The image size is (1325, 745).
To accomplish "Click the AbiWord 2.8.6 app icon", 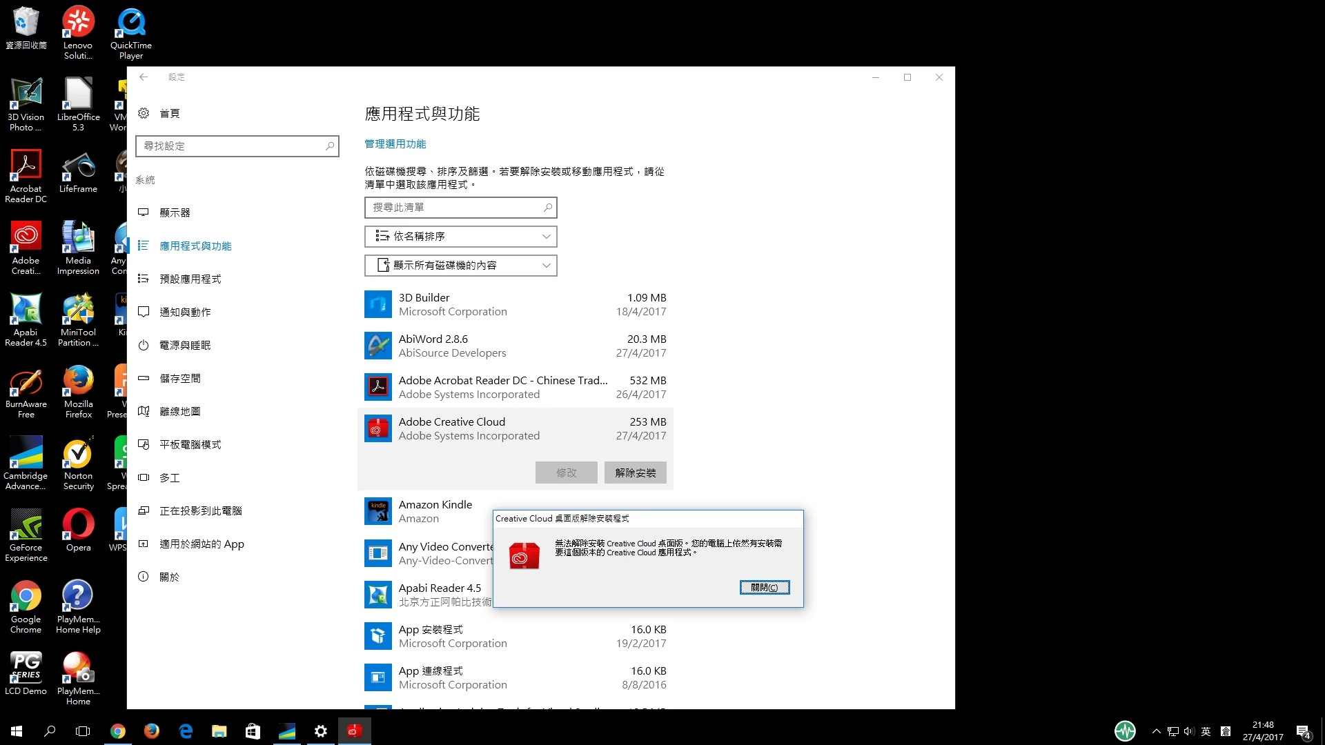I will (x=377, y=346).
